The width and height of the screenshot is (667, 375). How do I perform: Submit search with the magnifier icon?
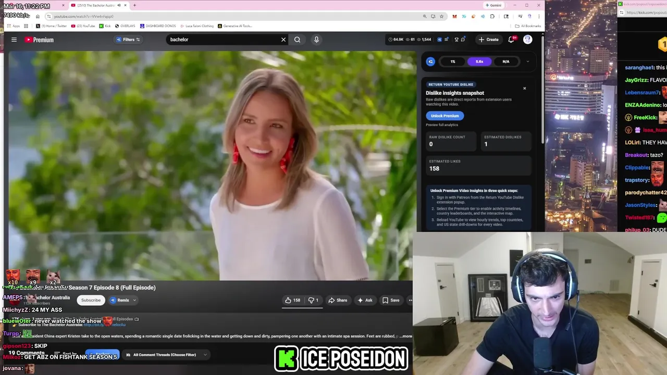coord(297,40)
